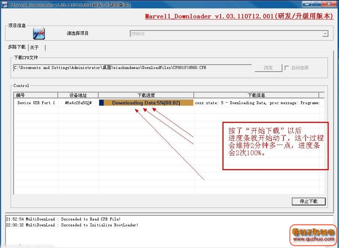Viewport: 339px width, 248px height.
Task: Close the Marvell Downloader window
Action: pyautogui.click(x=329, y=4)
